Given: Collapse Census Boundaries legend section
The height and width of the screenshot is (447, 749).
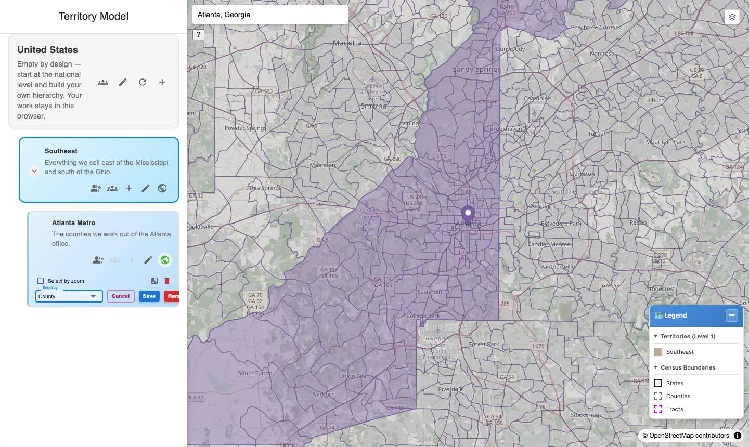Looking at the screenshot, I should 655,367.
